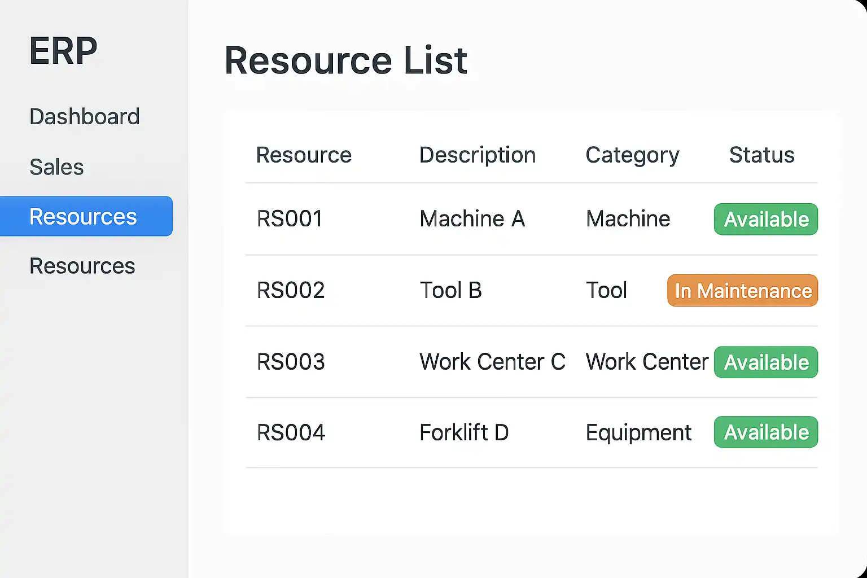Click resource ID RS004
867x578 pixels.
click(x=291, y=433)
